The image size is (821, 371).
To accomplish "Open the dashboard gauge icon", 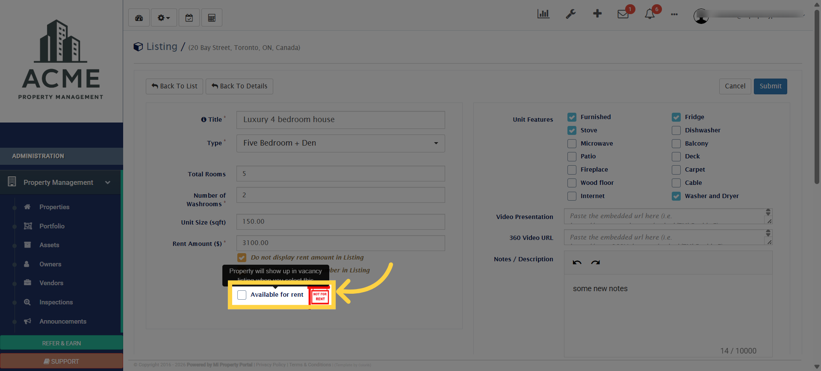I will [x=139, y=18].
